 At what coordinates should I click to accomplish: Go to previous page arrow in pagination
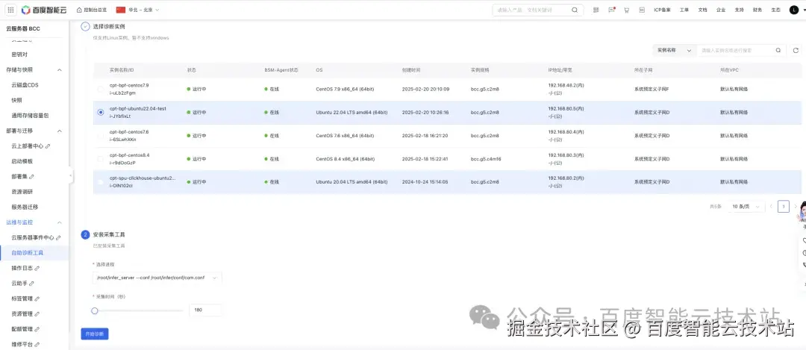click(770, 206)
